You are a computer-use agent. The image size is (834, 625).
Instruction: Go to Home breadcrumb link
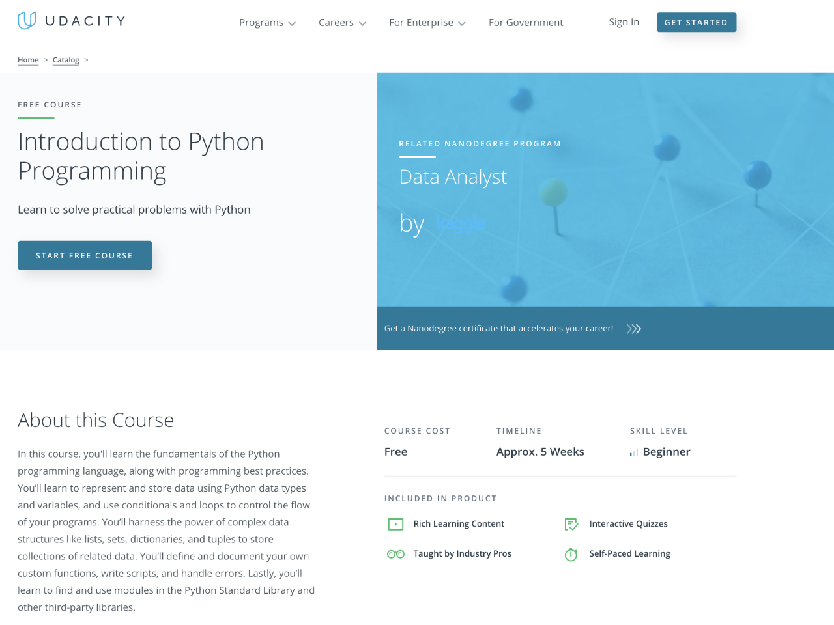tap(28, 60)
